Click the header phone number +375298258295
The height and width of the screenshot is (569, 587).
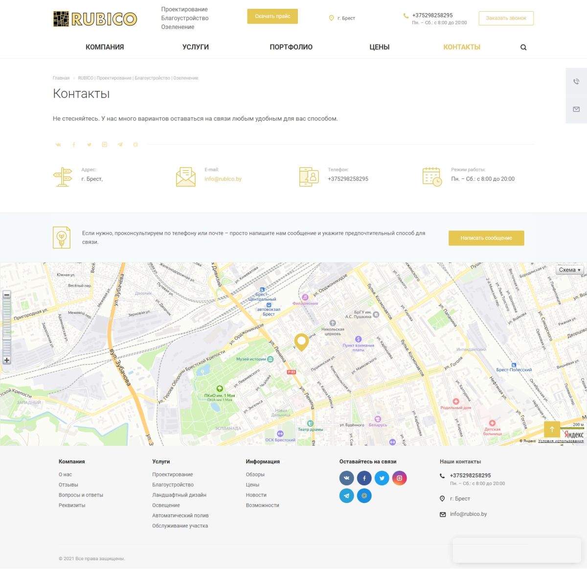pyautogui.click(x=432, y=15)
